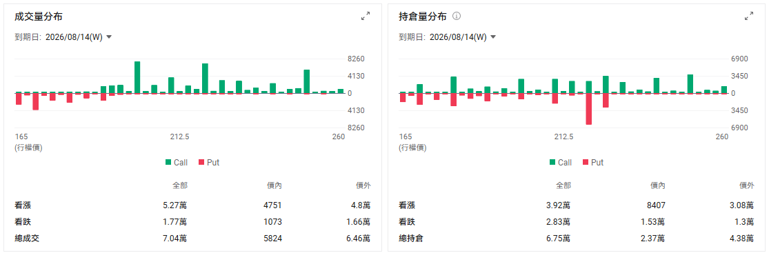Click out-of-the-money total open interest 4.38萬
The width and height of the screenshot is (769, 253).
point(743,239)
